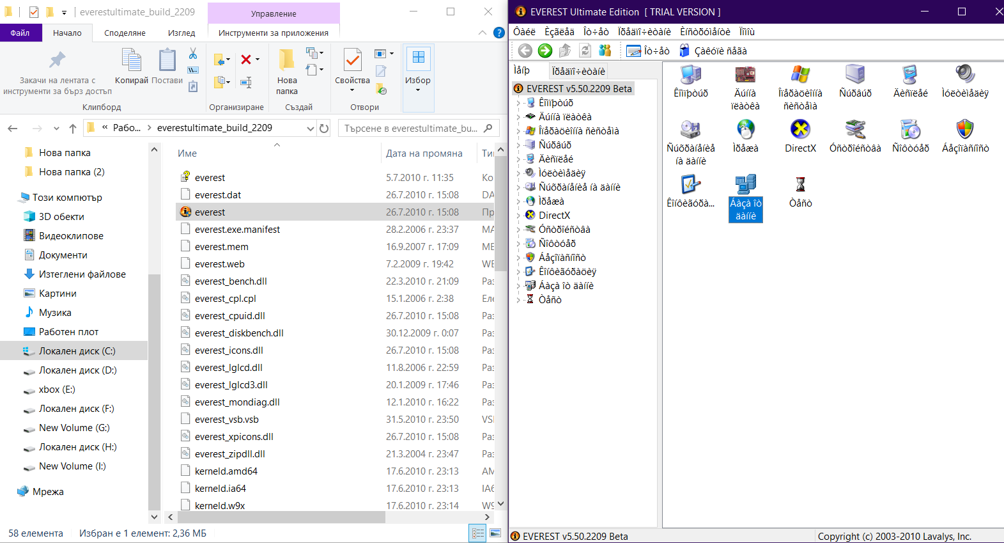Screen dimensions: 1004x543
Task: Expand the DirectX node in EVEREST's tree
Action: (518, 216)
